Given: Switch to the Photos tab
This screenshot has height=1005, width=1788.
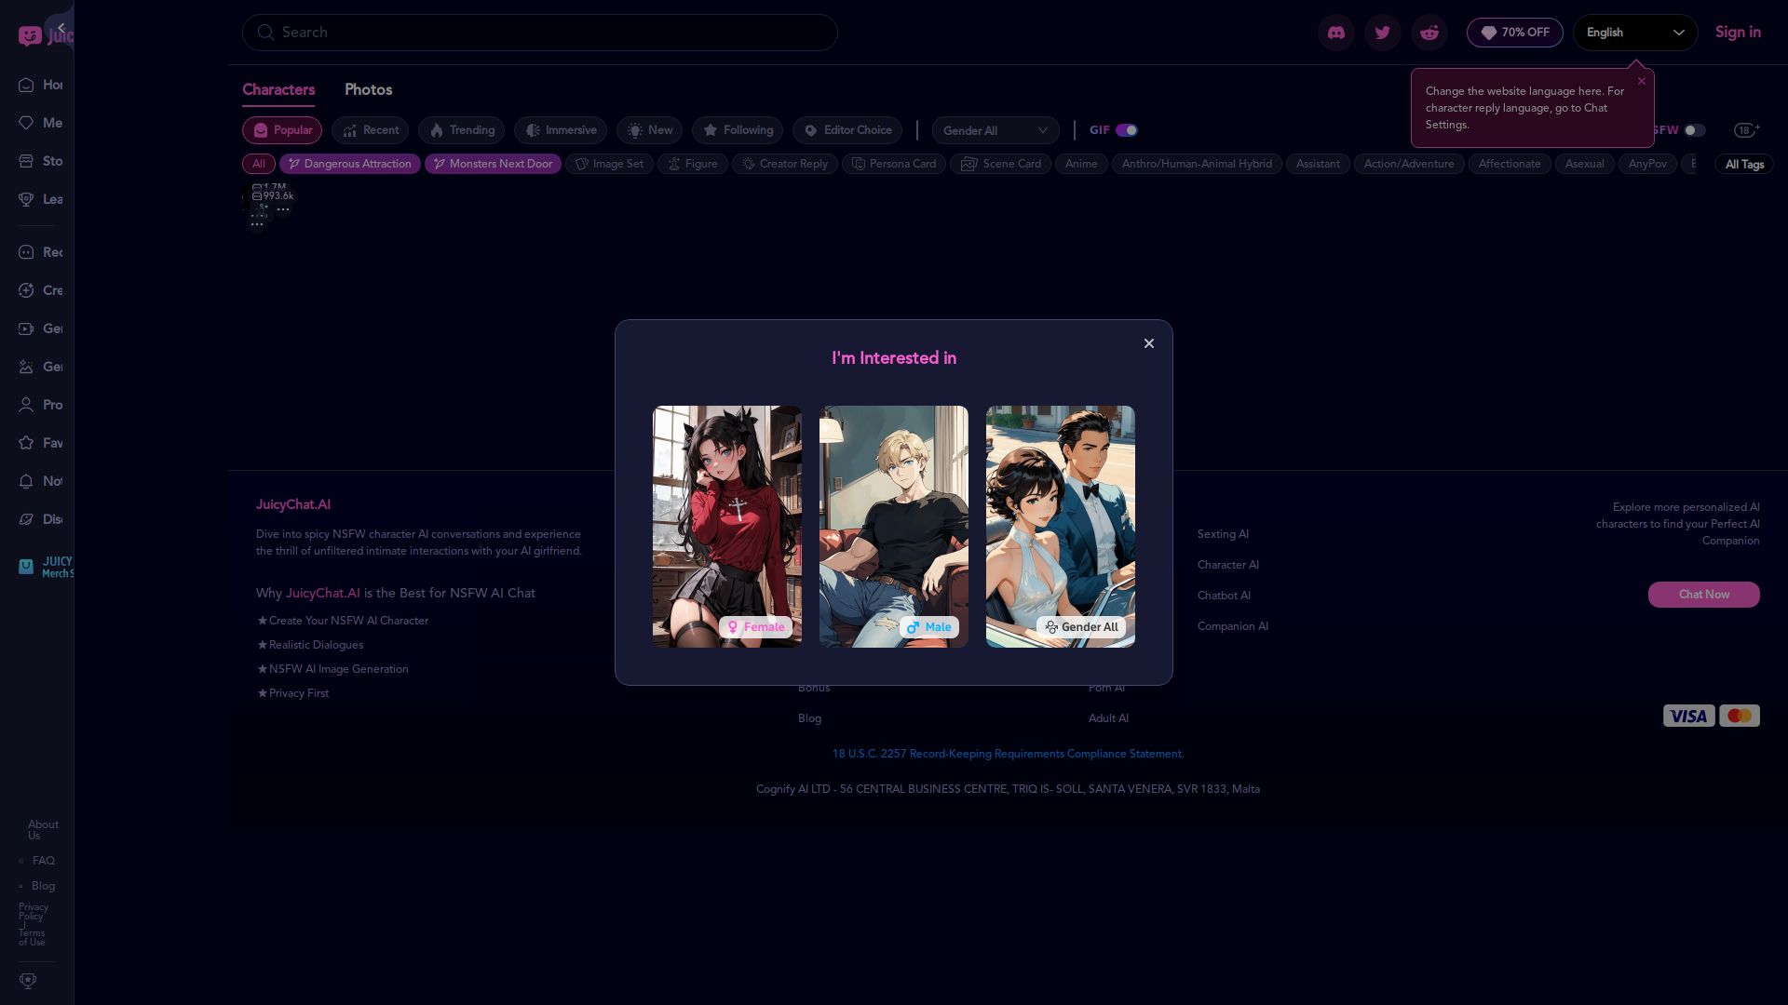Looking at the screenshot, I should pos(368,89).
